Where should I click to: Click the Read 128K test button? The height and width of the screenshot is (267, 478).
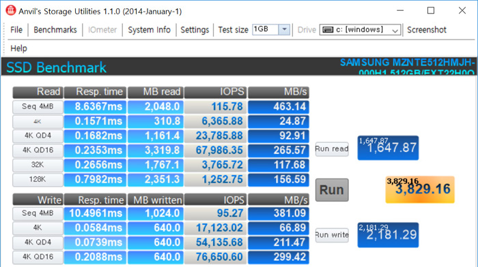tap(38, 179)
